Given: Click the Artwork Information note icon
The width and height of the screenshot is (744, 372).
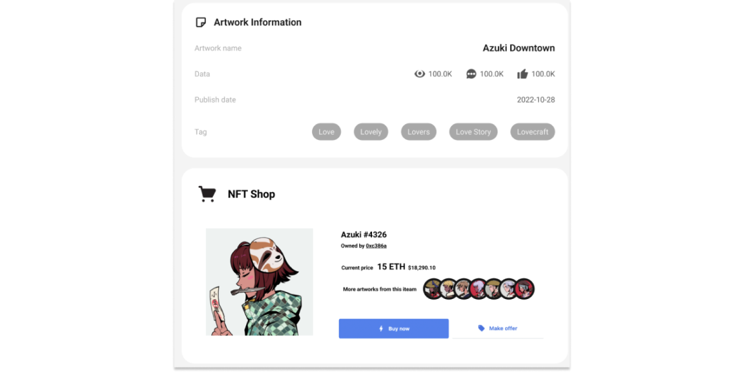Looking at the screenshot, I should [201, 23].
